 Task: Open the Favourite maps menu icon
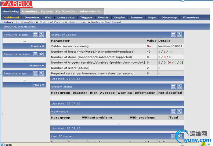(36, 74)
